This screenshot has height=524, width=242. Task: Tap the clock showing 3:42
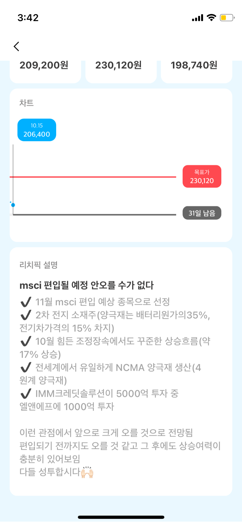[x=28, y=18]
